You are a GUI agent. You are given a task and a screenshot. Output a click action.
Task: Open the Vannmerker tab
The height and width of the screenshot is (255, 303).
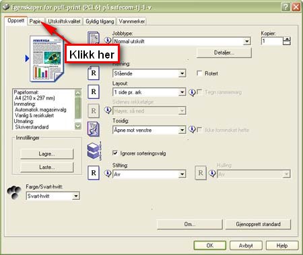[x=132, y=22]
